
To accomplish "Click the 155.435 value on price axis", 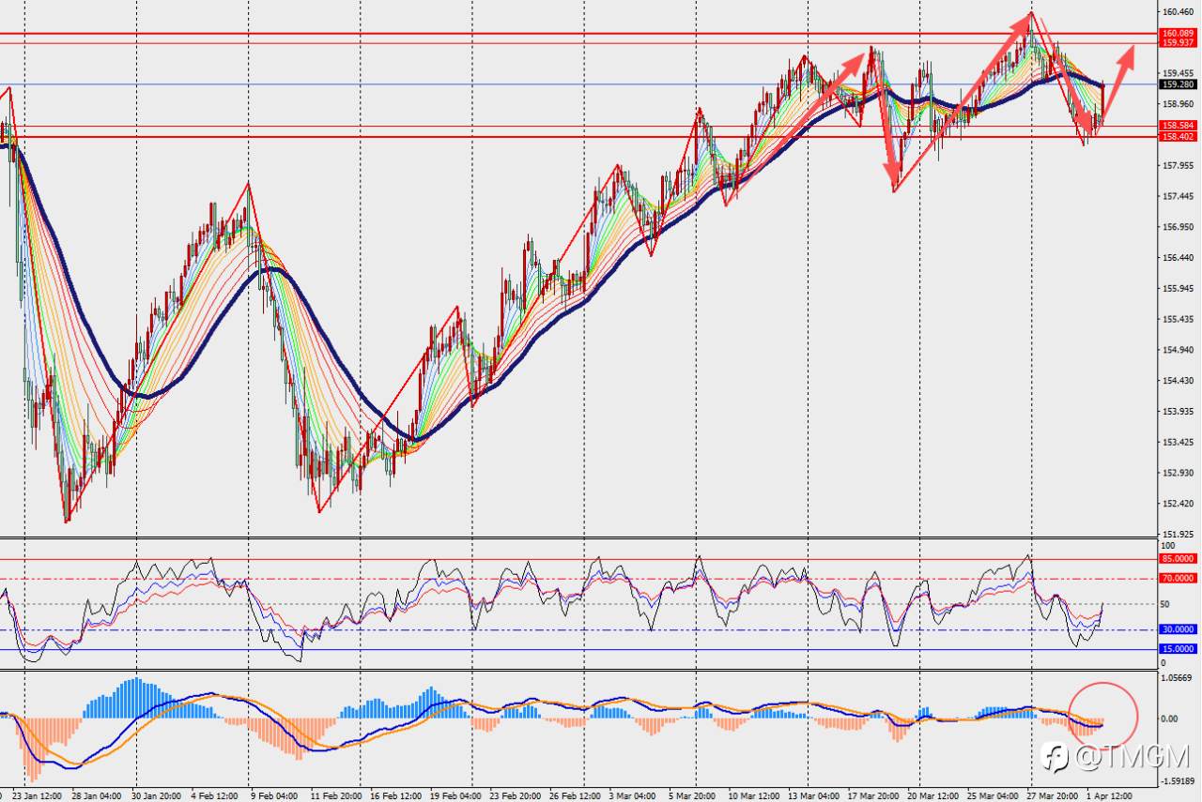I will click(1178, 320).
